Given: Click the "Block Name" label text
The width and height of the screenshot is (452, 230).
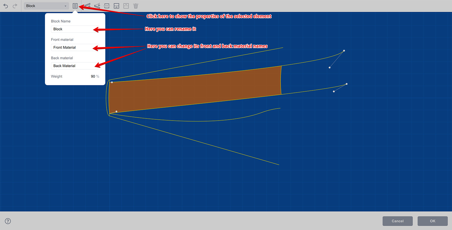Looking at the screenshot, I should point(61,21).
